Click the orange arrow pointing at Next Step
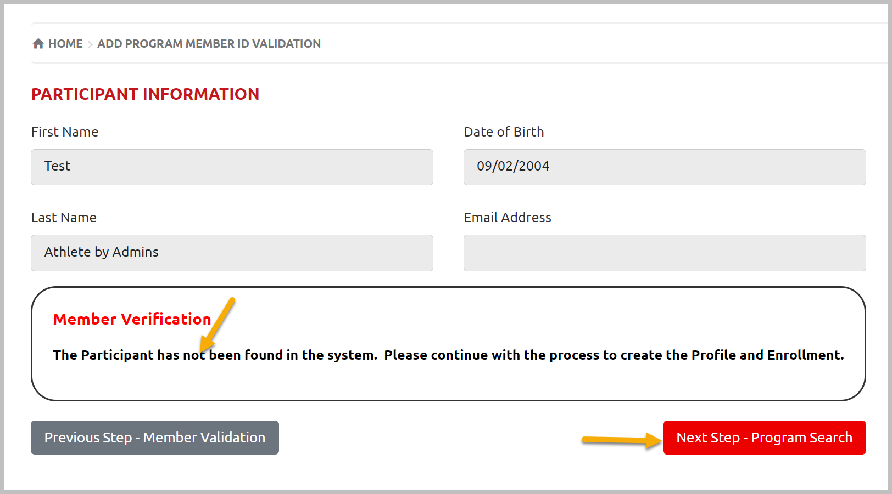This screenshot has width=892, height=494. [622, 440]
